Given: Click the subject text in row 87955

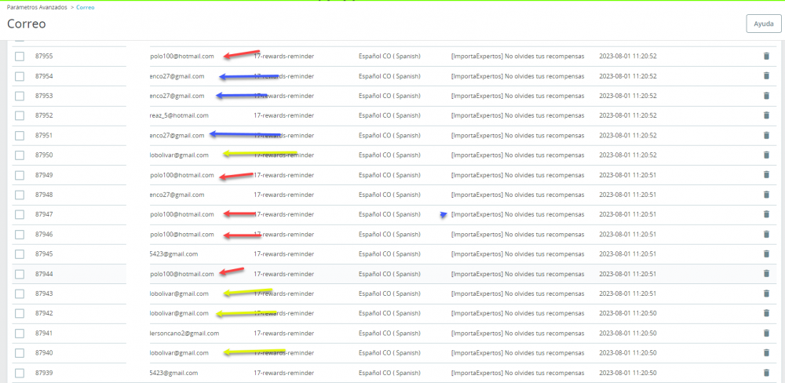Looking at the screenshot, I should [517, 56].
